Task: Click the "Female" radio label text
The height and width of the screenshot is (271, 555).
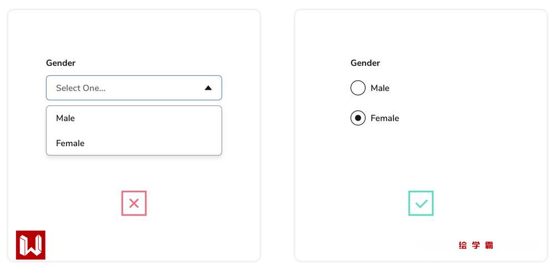Action: [385, 118]
